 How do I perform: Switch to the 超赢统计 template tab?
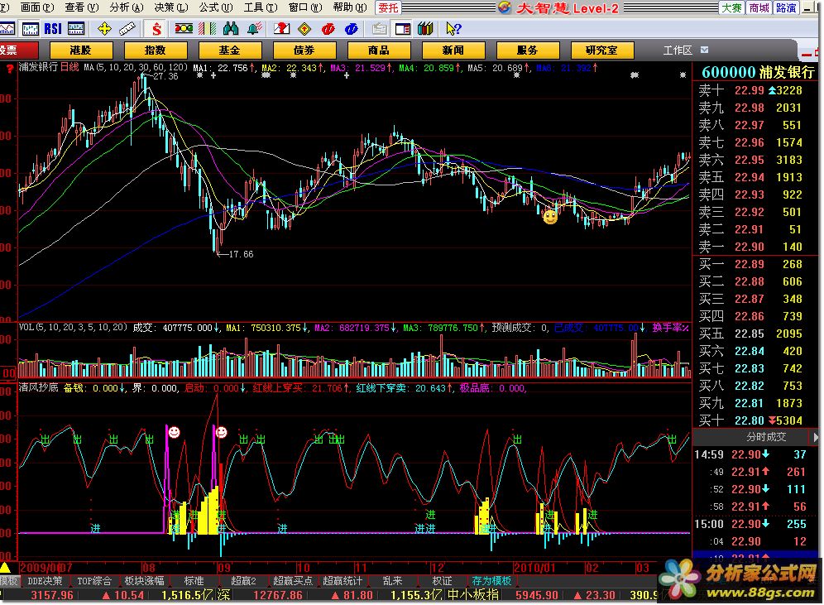pyautogui.click(x=343, y=581)
